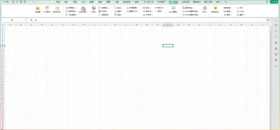Click the 身份证 ID card tool
Image resolution: width=280 pixels, height=130 pixels.
148,11
